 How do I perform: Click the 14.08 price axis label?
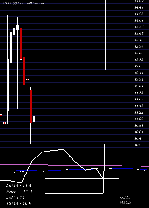[x=139, y=21]
